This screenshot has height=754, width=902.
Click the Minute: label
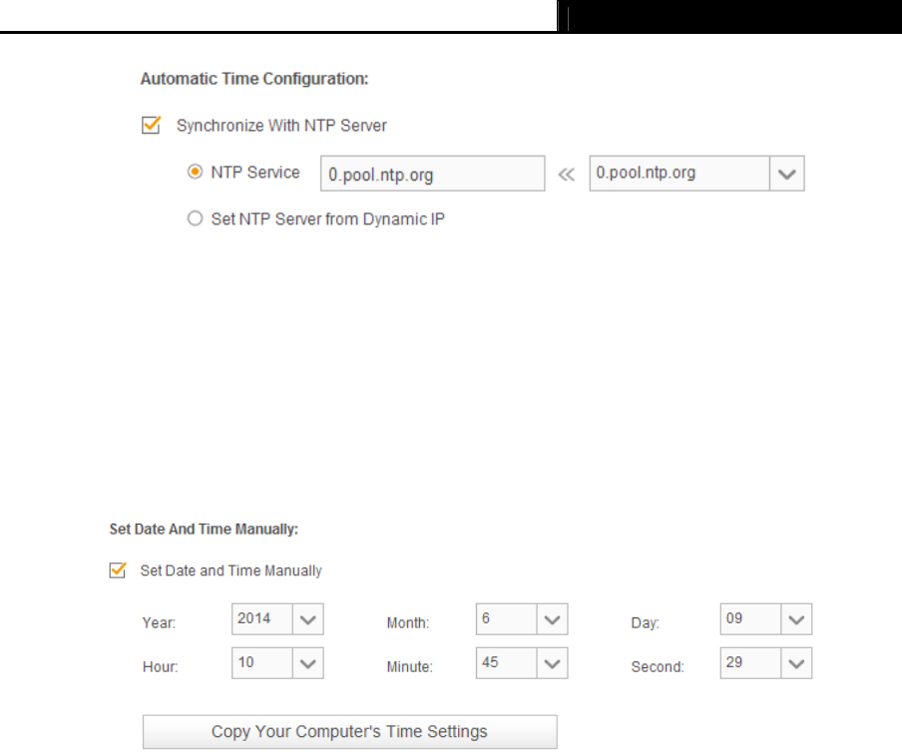[x=409, y=666]
